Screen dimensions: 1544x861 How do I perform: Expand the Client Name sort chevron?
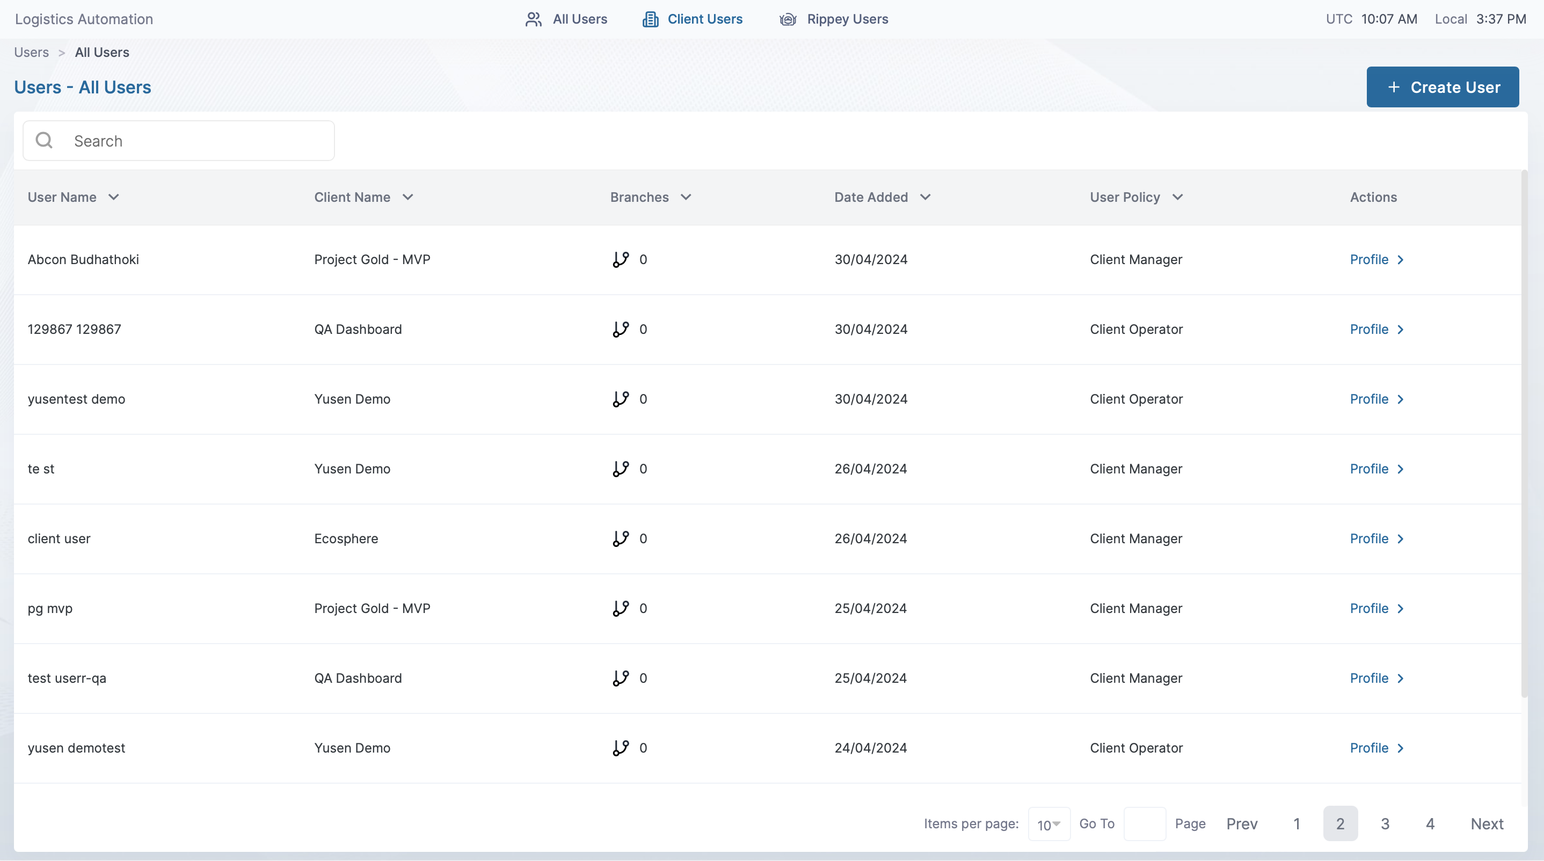click(407, 197)
